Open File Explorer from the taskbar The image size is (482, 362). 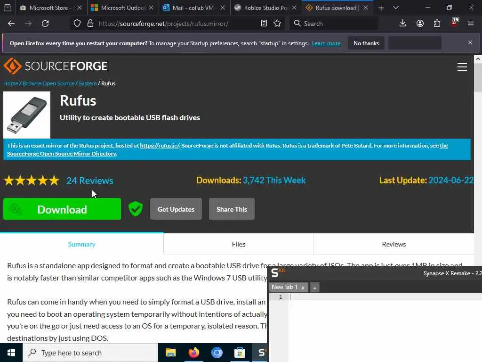pyautogui.click(x=170, y=353)
